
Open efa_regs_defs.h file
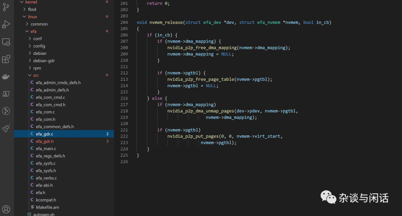point(51,156)
